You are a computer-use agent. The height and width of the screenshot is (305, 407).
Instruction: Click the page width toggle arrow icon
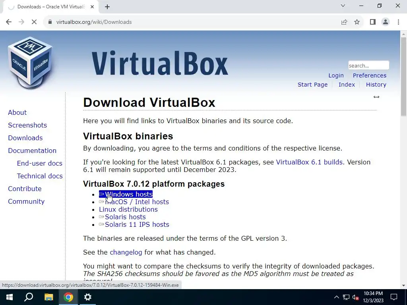pos(376,97)
